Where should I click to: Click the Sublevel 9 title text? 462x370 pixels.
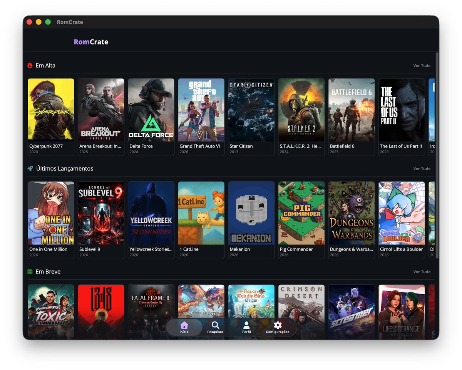90,249
